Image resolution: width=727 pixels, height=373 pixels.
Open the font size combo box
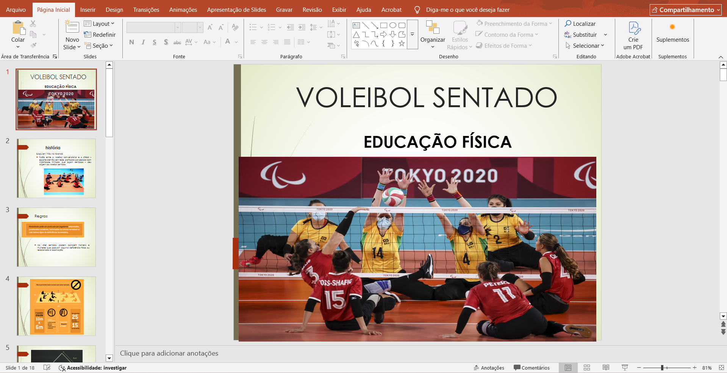[x=192, y=27]
